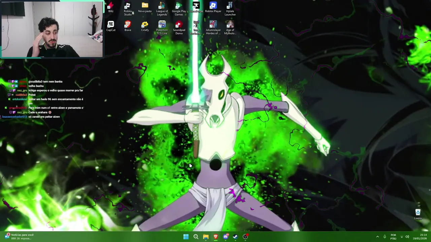The width and height of the screenshot is (431, 242).
Task: Open the CurseForge desktop icon
Action: click(196, 7)
